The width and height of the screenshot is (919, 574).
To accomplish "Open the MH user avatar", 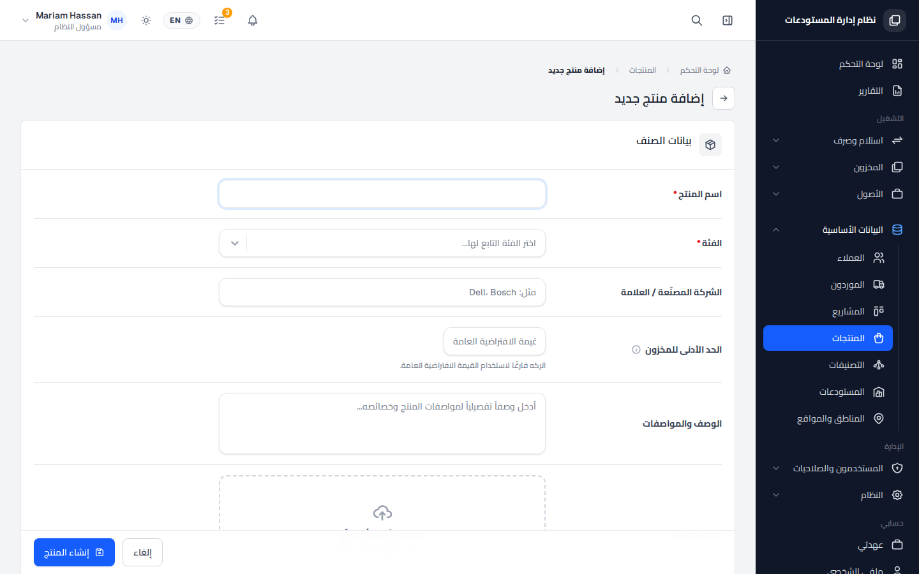I will point(117,20).
